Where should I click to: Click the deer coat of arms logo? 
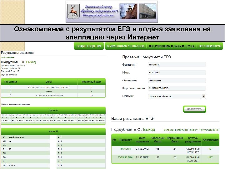tap(73, 12)
